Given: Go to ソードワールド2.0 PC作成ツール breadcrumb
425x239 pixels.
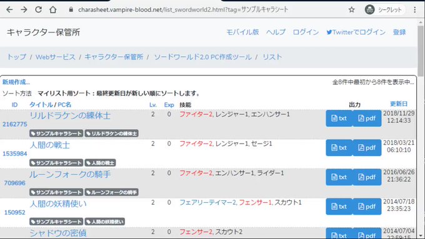Looking at the screenshot, I should [202, 57].
